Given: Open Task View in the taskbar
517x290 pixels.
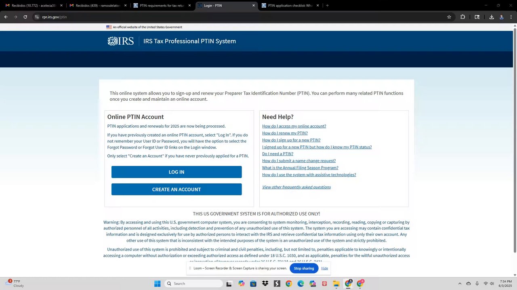Looking at the screenshot, I should 229,284.
